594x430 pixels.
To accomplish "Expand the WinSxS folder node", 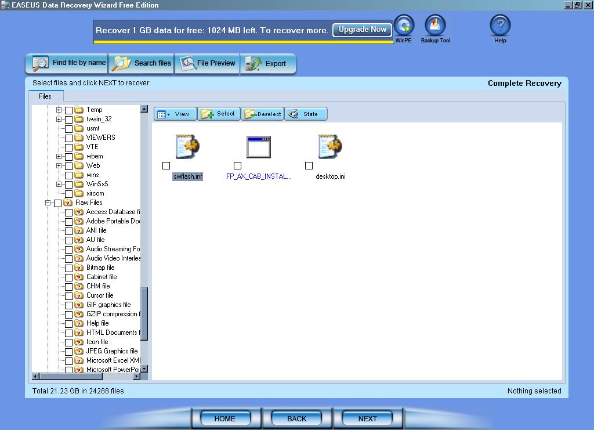I will pyautogui.click(x=59, y=184).
